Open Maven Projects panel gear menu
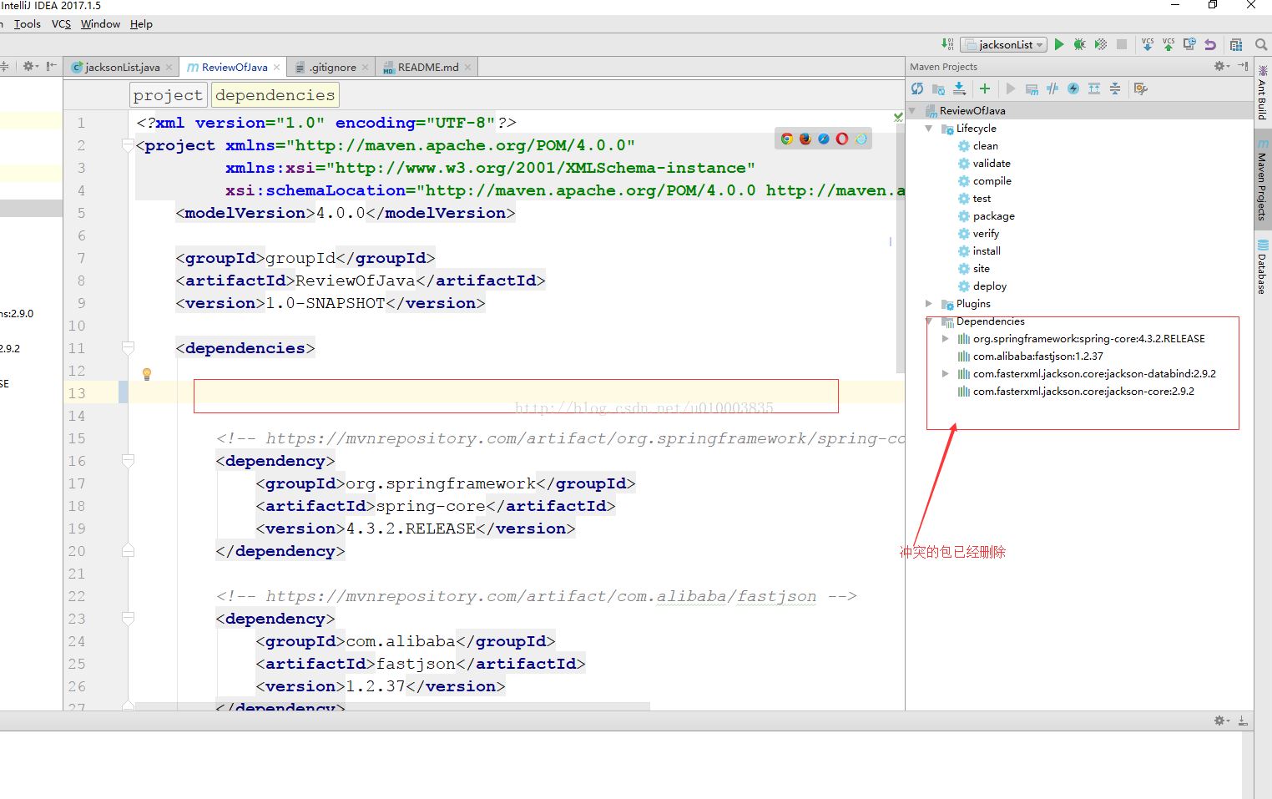1272x799 pixels. (1222, 66)
